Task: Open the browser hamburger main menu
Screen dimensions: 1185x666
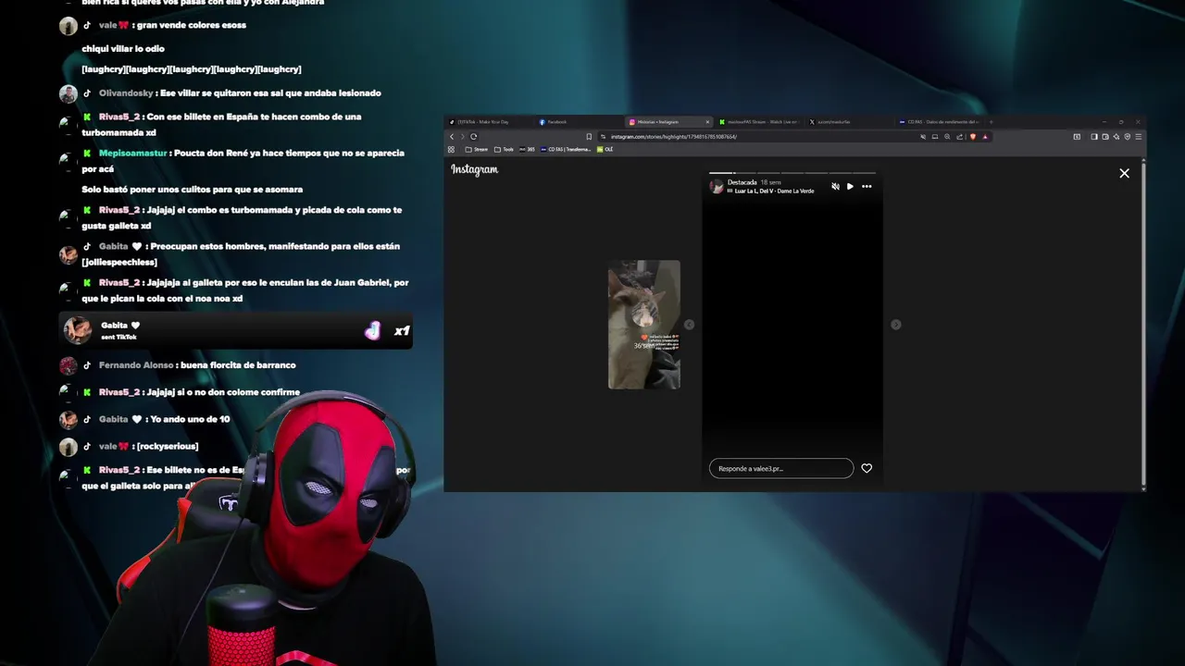Action: click(x=1139, y=137)
